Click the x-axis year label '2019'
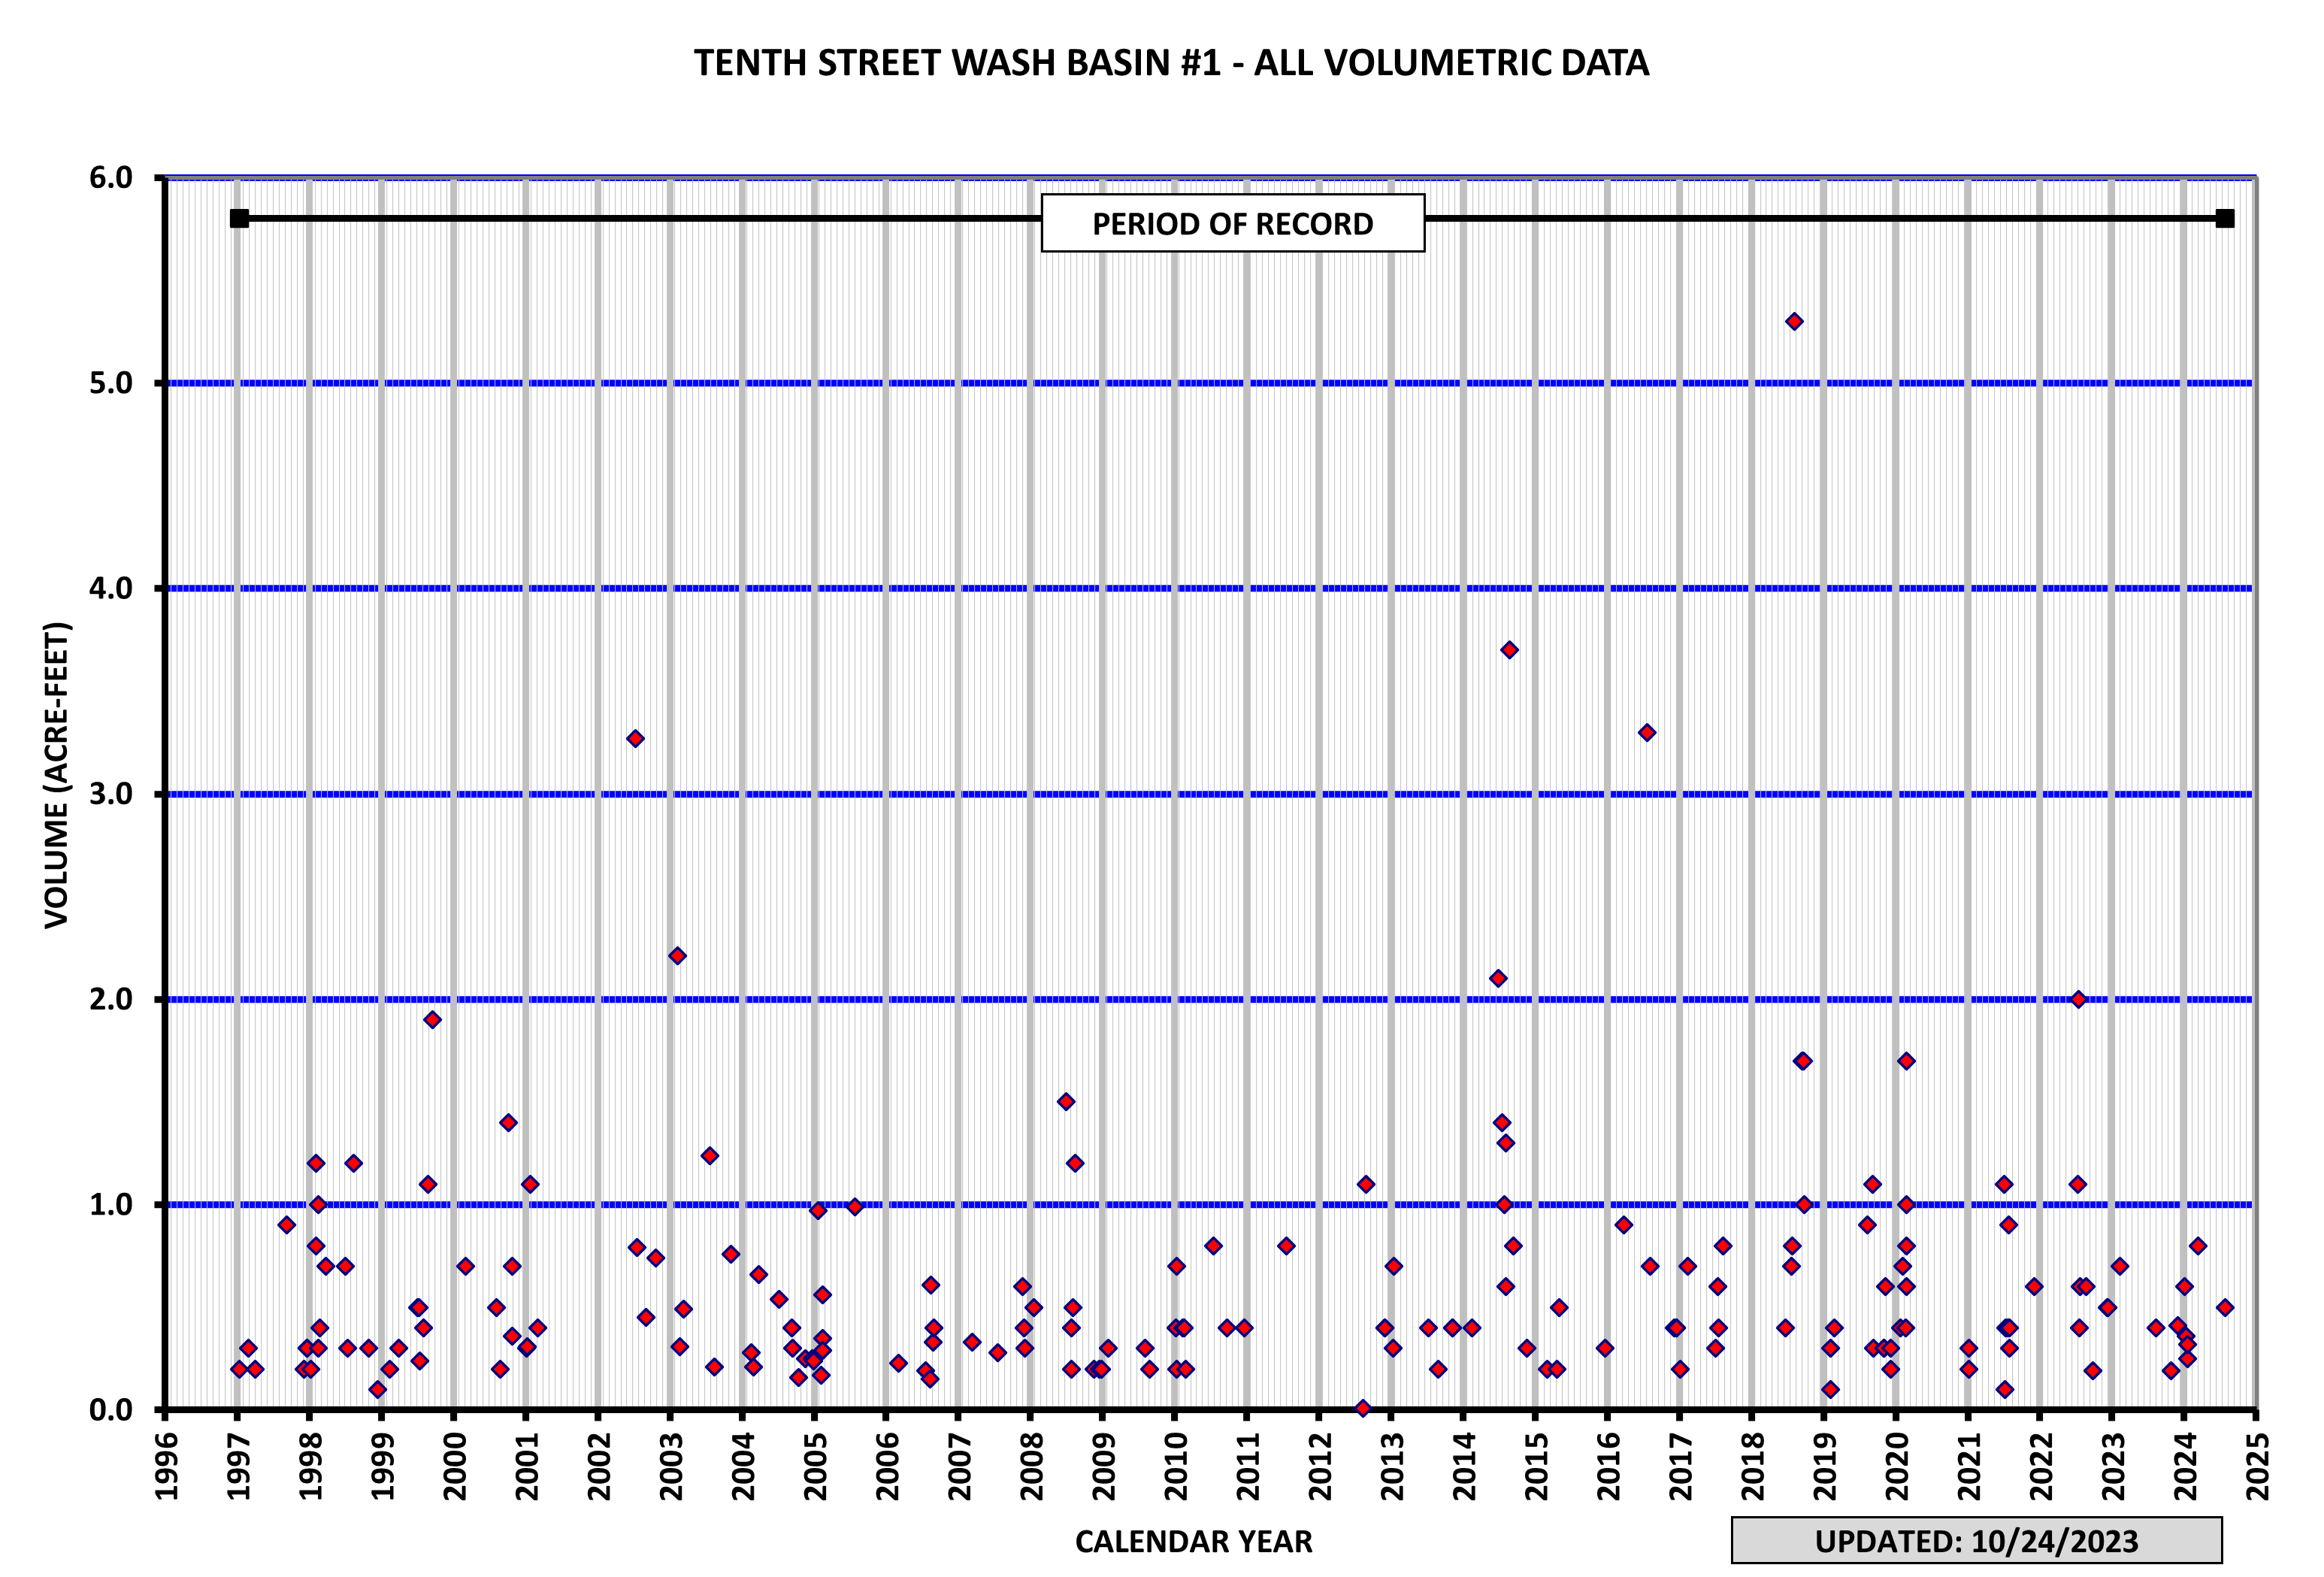The height and width of the screenshot is (1577, 2324). pos(1824,1466)
